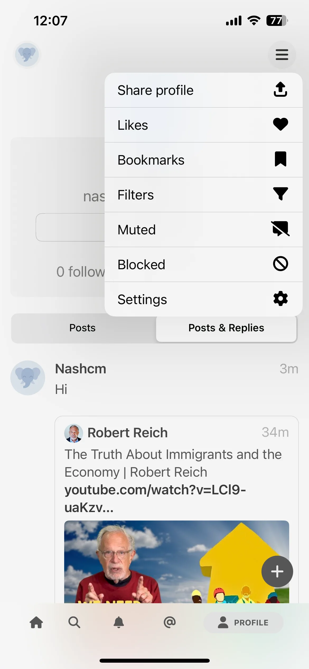Choose Filters in the dropdown menu
This screenshot has width=309, height=669.
(x=203, y=195)
